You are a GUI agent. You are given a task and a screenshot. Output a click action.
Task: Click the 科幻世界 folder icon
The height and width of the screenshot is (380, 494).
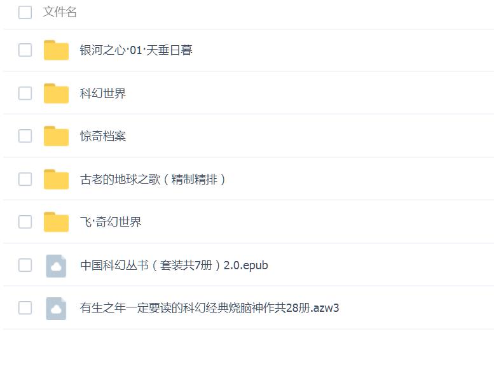[56, 94]
